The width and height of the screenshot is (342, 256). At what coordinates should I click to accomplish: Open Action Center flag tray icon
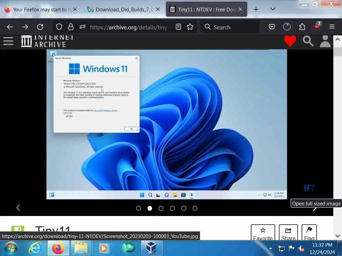(x=291, y=248)
